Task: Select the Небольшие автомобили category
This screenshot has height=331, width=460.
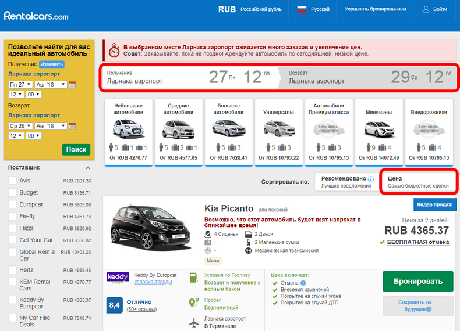Action: click(x=129, y=132)
